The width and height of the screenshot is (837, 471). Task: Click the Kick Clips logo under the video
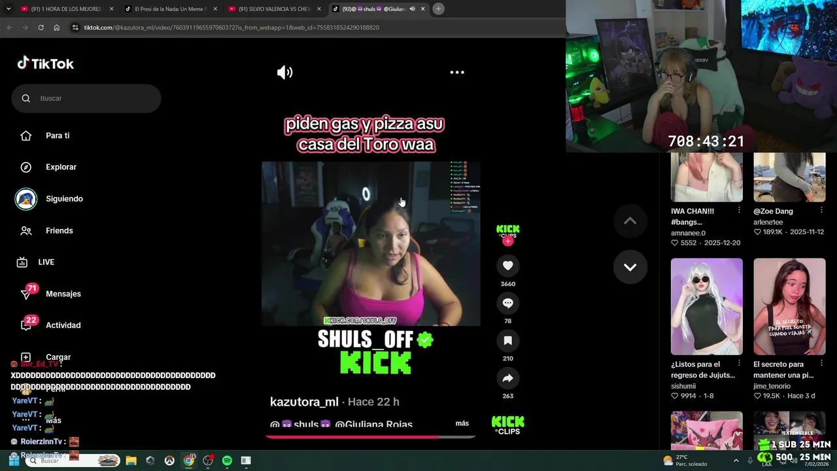coord(507,425)
